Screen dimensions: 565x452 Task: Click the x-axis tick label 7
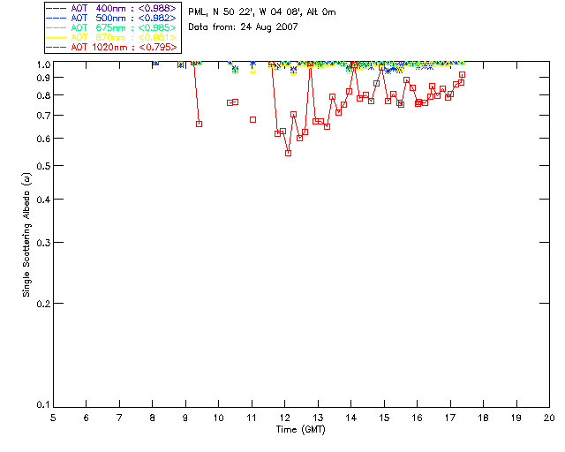[119, 418]
